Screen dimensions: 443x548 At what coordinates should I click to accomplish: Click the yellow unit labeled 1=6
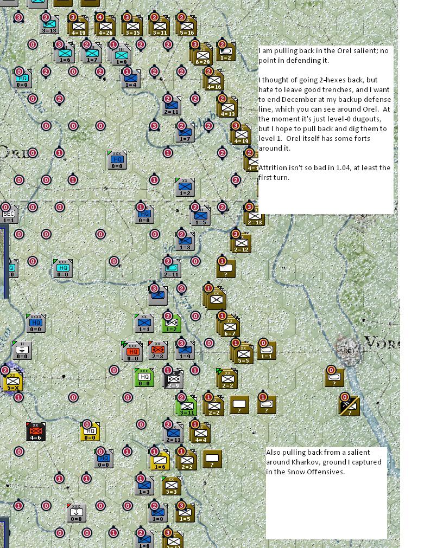coord(160,460)
